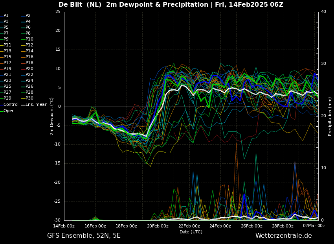Click the Precipitation (mm) axis title
The width and height of the screenshot is (334, 244).
pos(330,116)
